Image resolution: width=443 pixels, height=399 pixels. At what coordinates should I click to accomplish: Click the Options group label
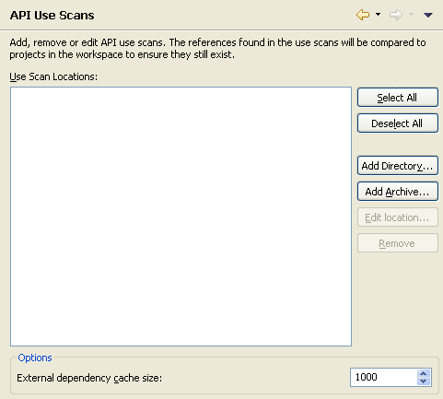click(x=35, y=358)
